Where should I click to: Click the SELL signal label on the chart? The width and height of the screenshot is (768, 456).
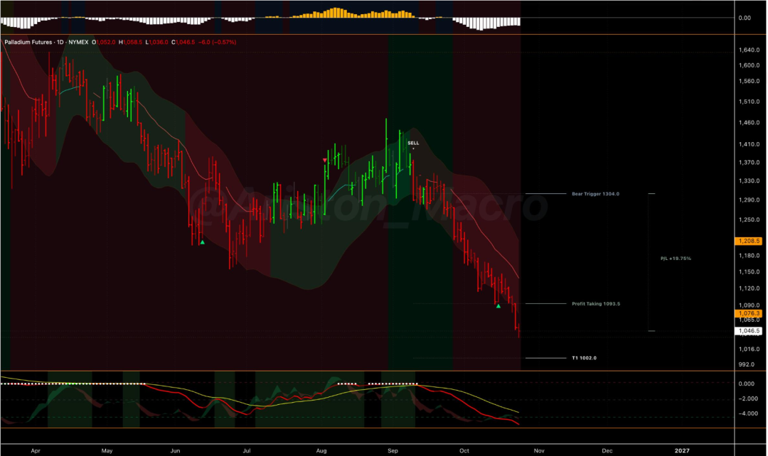point(413,143)
